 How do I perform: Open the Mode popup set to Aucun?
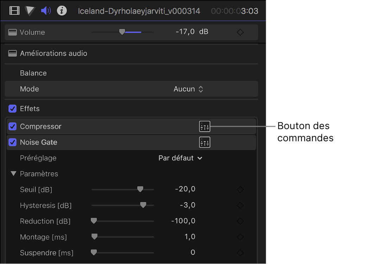(x=188, y=89)
